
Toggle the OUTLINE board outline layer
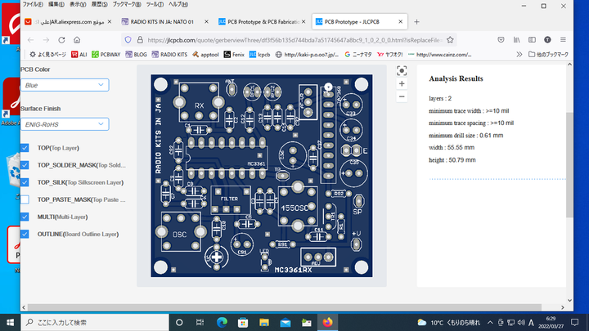click(25, 234)
